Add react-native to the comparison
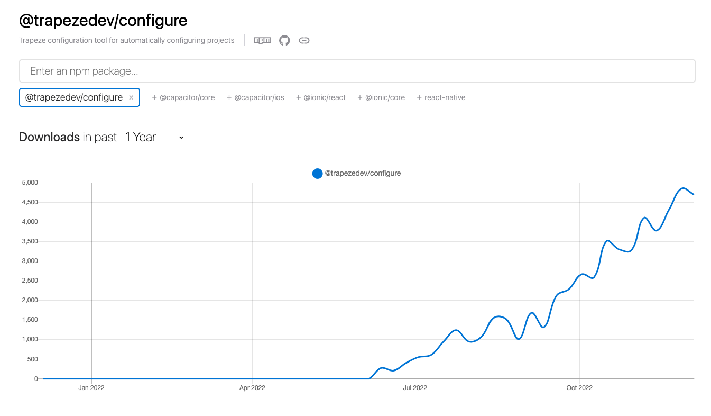This screenshot has width=711, height=416. 441,97
